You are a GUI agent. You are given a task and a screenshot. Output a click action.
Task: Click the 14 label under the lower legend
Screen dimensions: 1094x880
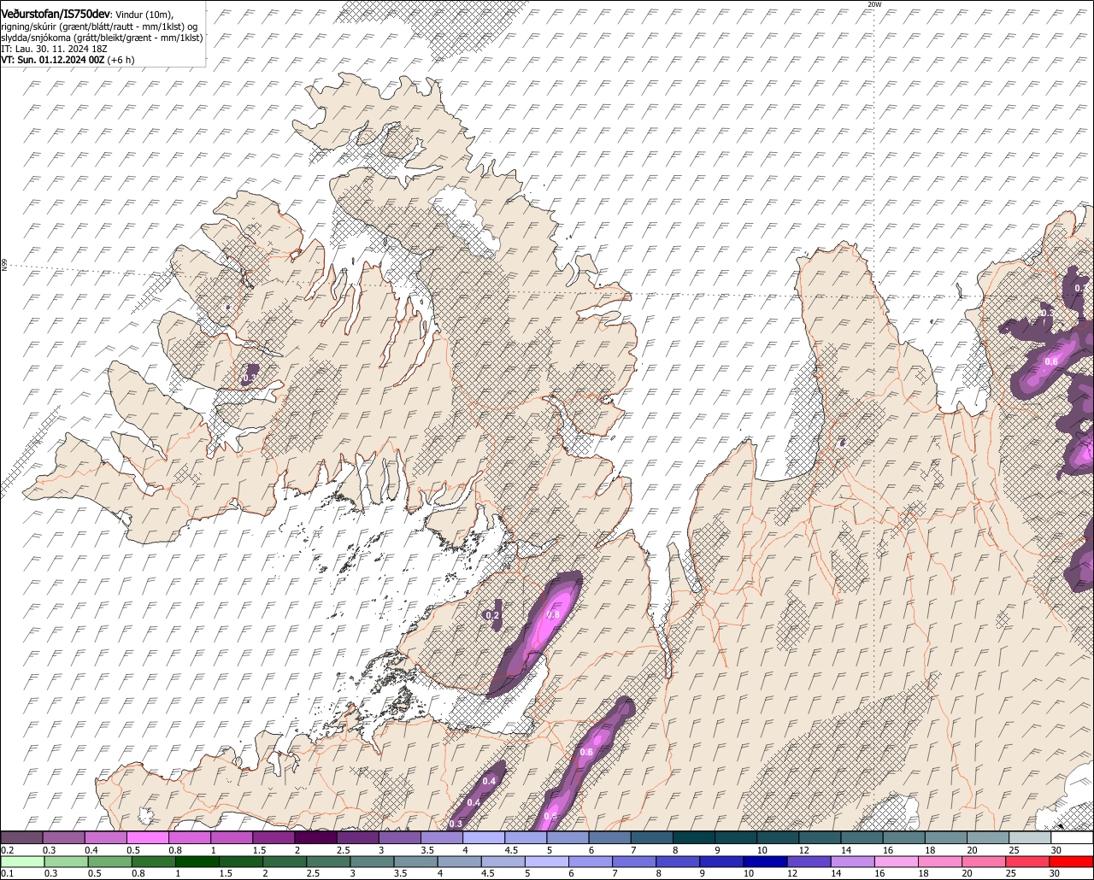click(x=836, y=873)
